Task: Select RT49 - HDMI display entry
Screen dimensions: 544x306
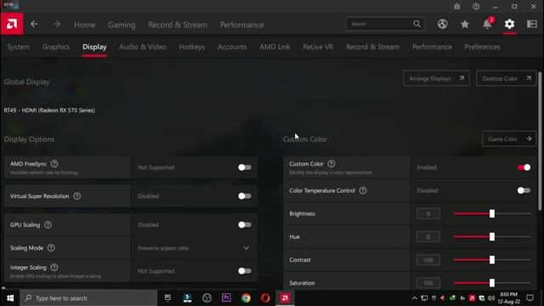Action: pyautogui.click(x=49, y=110)
